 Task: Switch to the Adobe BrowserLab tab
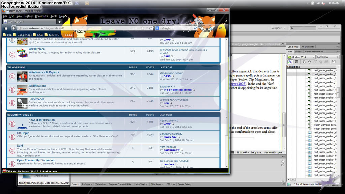(x=314, y=52)
